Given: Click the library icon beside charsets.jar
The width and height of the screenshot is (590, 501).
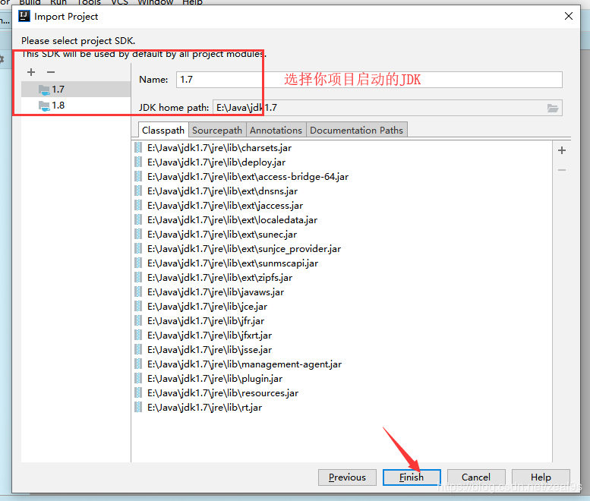Looking at the screenshot, I should [138, 148].
